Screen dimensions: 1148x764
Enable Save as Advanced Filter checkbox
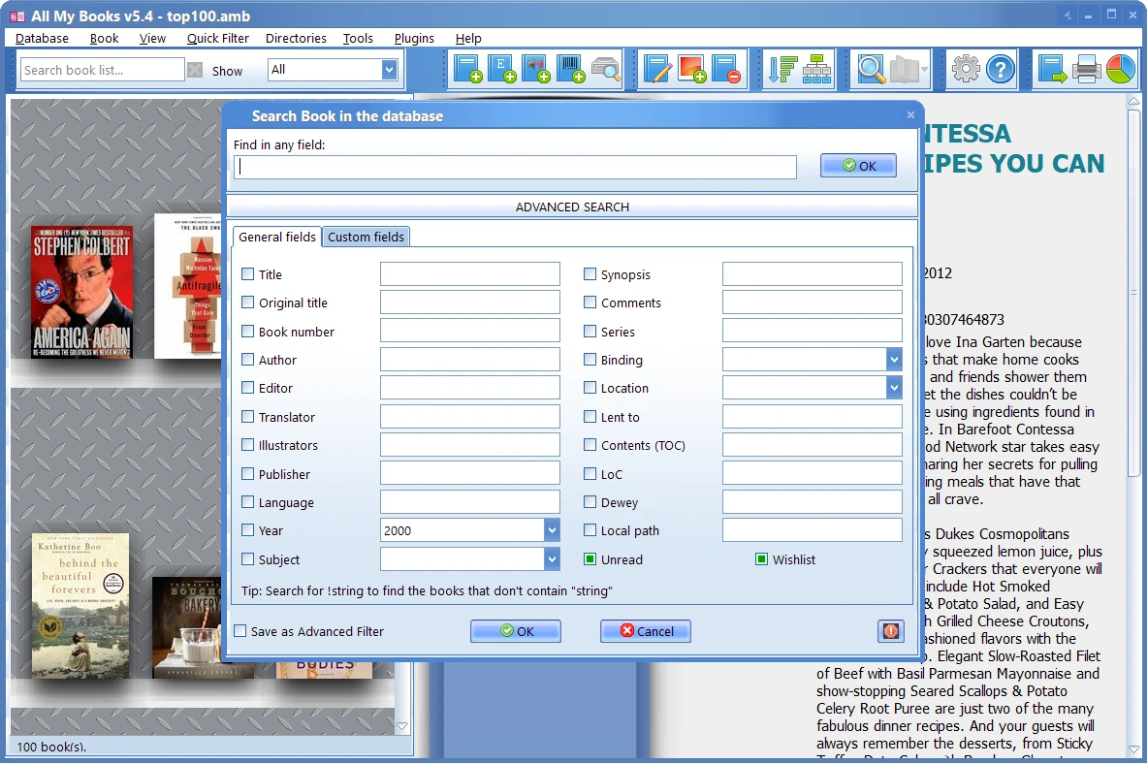(240, 631)
